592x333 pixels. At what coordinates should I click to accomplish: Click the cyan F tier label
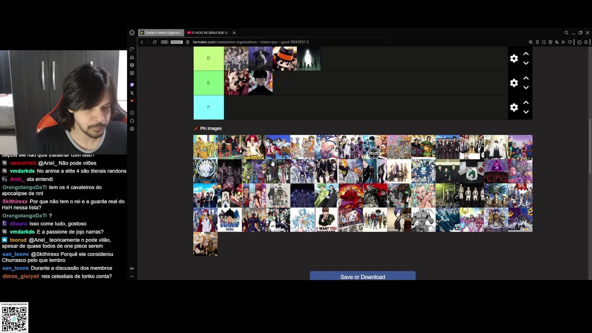[x=209, y=107]
